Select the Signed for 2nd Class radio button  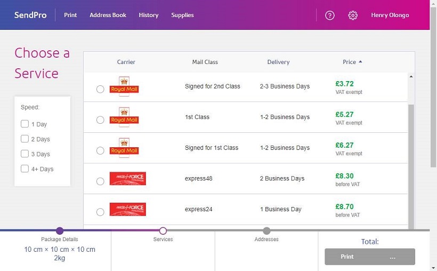(x=100, y=89)
